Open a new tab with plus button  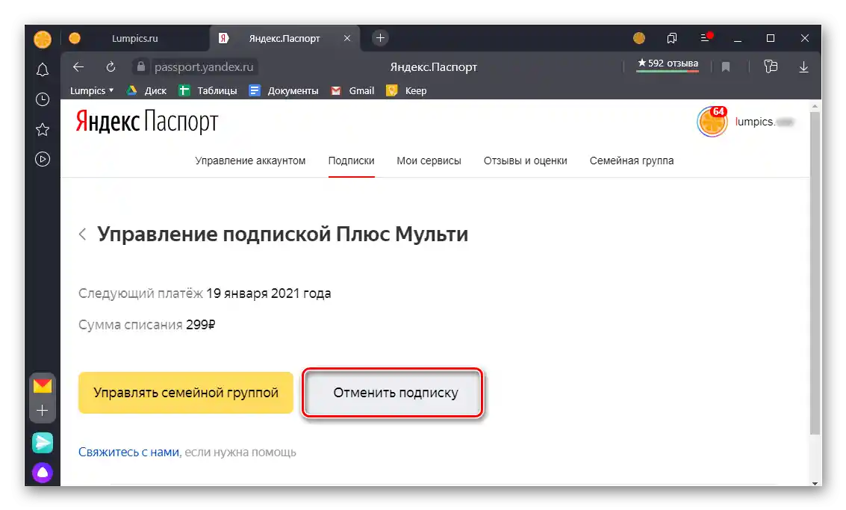[x=380, y=38]
